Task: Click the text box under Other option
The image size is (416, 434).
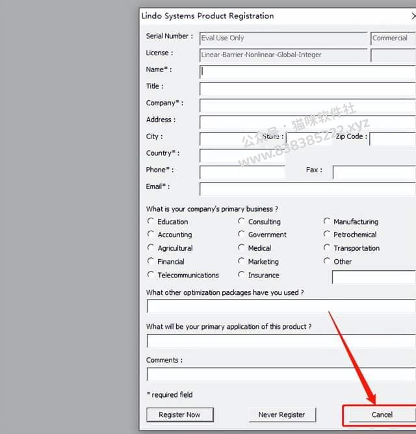Action: click(374, 277)
